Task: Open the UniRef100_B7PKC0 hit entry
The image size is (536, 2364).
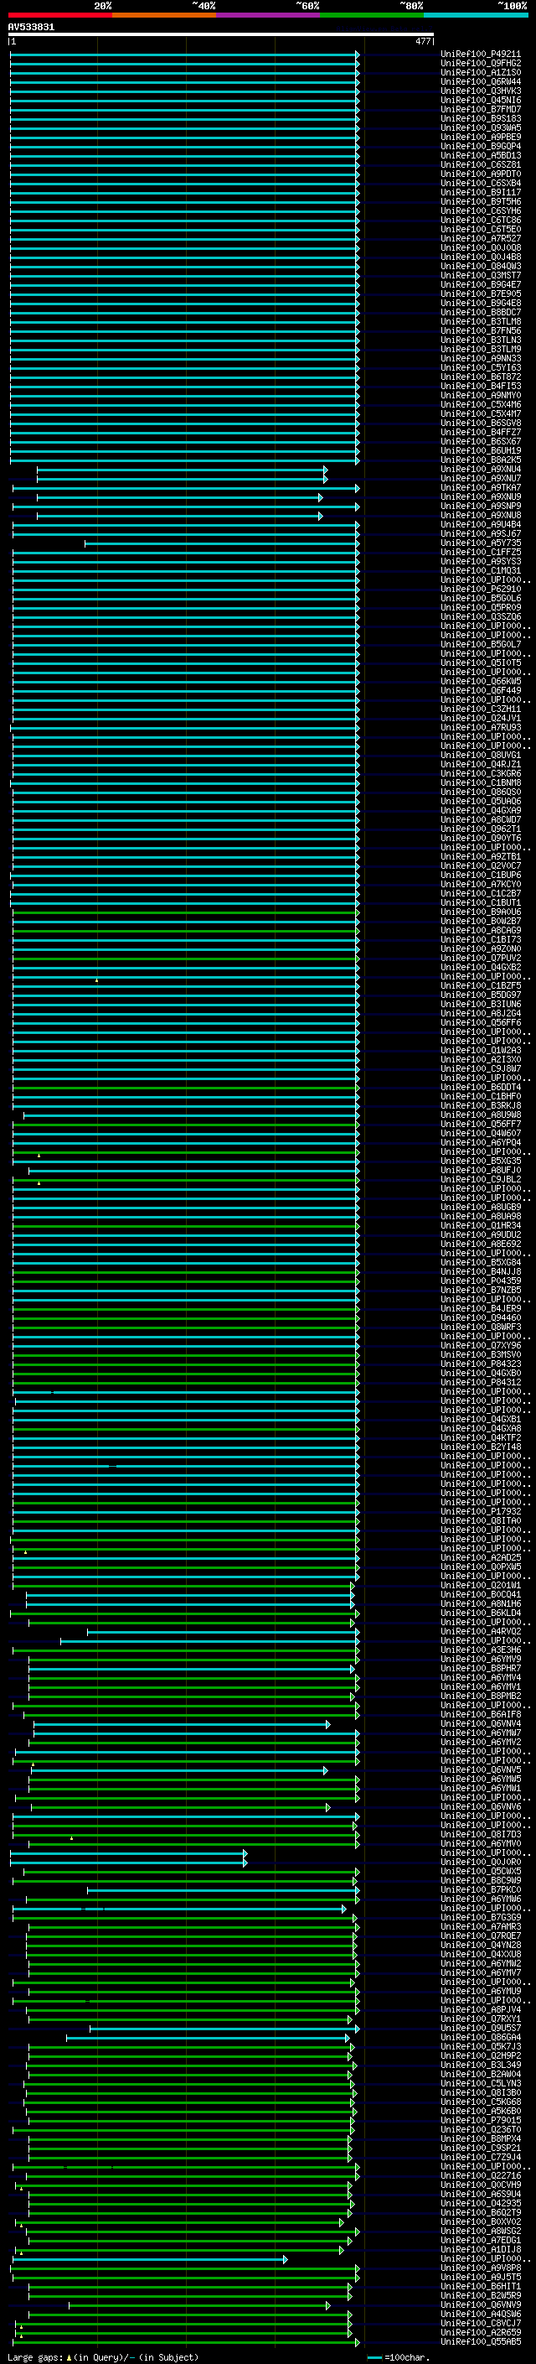Action: pos(480,1889)
